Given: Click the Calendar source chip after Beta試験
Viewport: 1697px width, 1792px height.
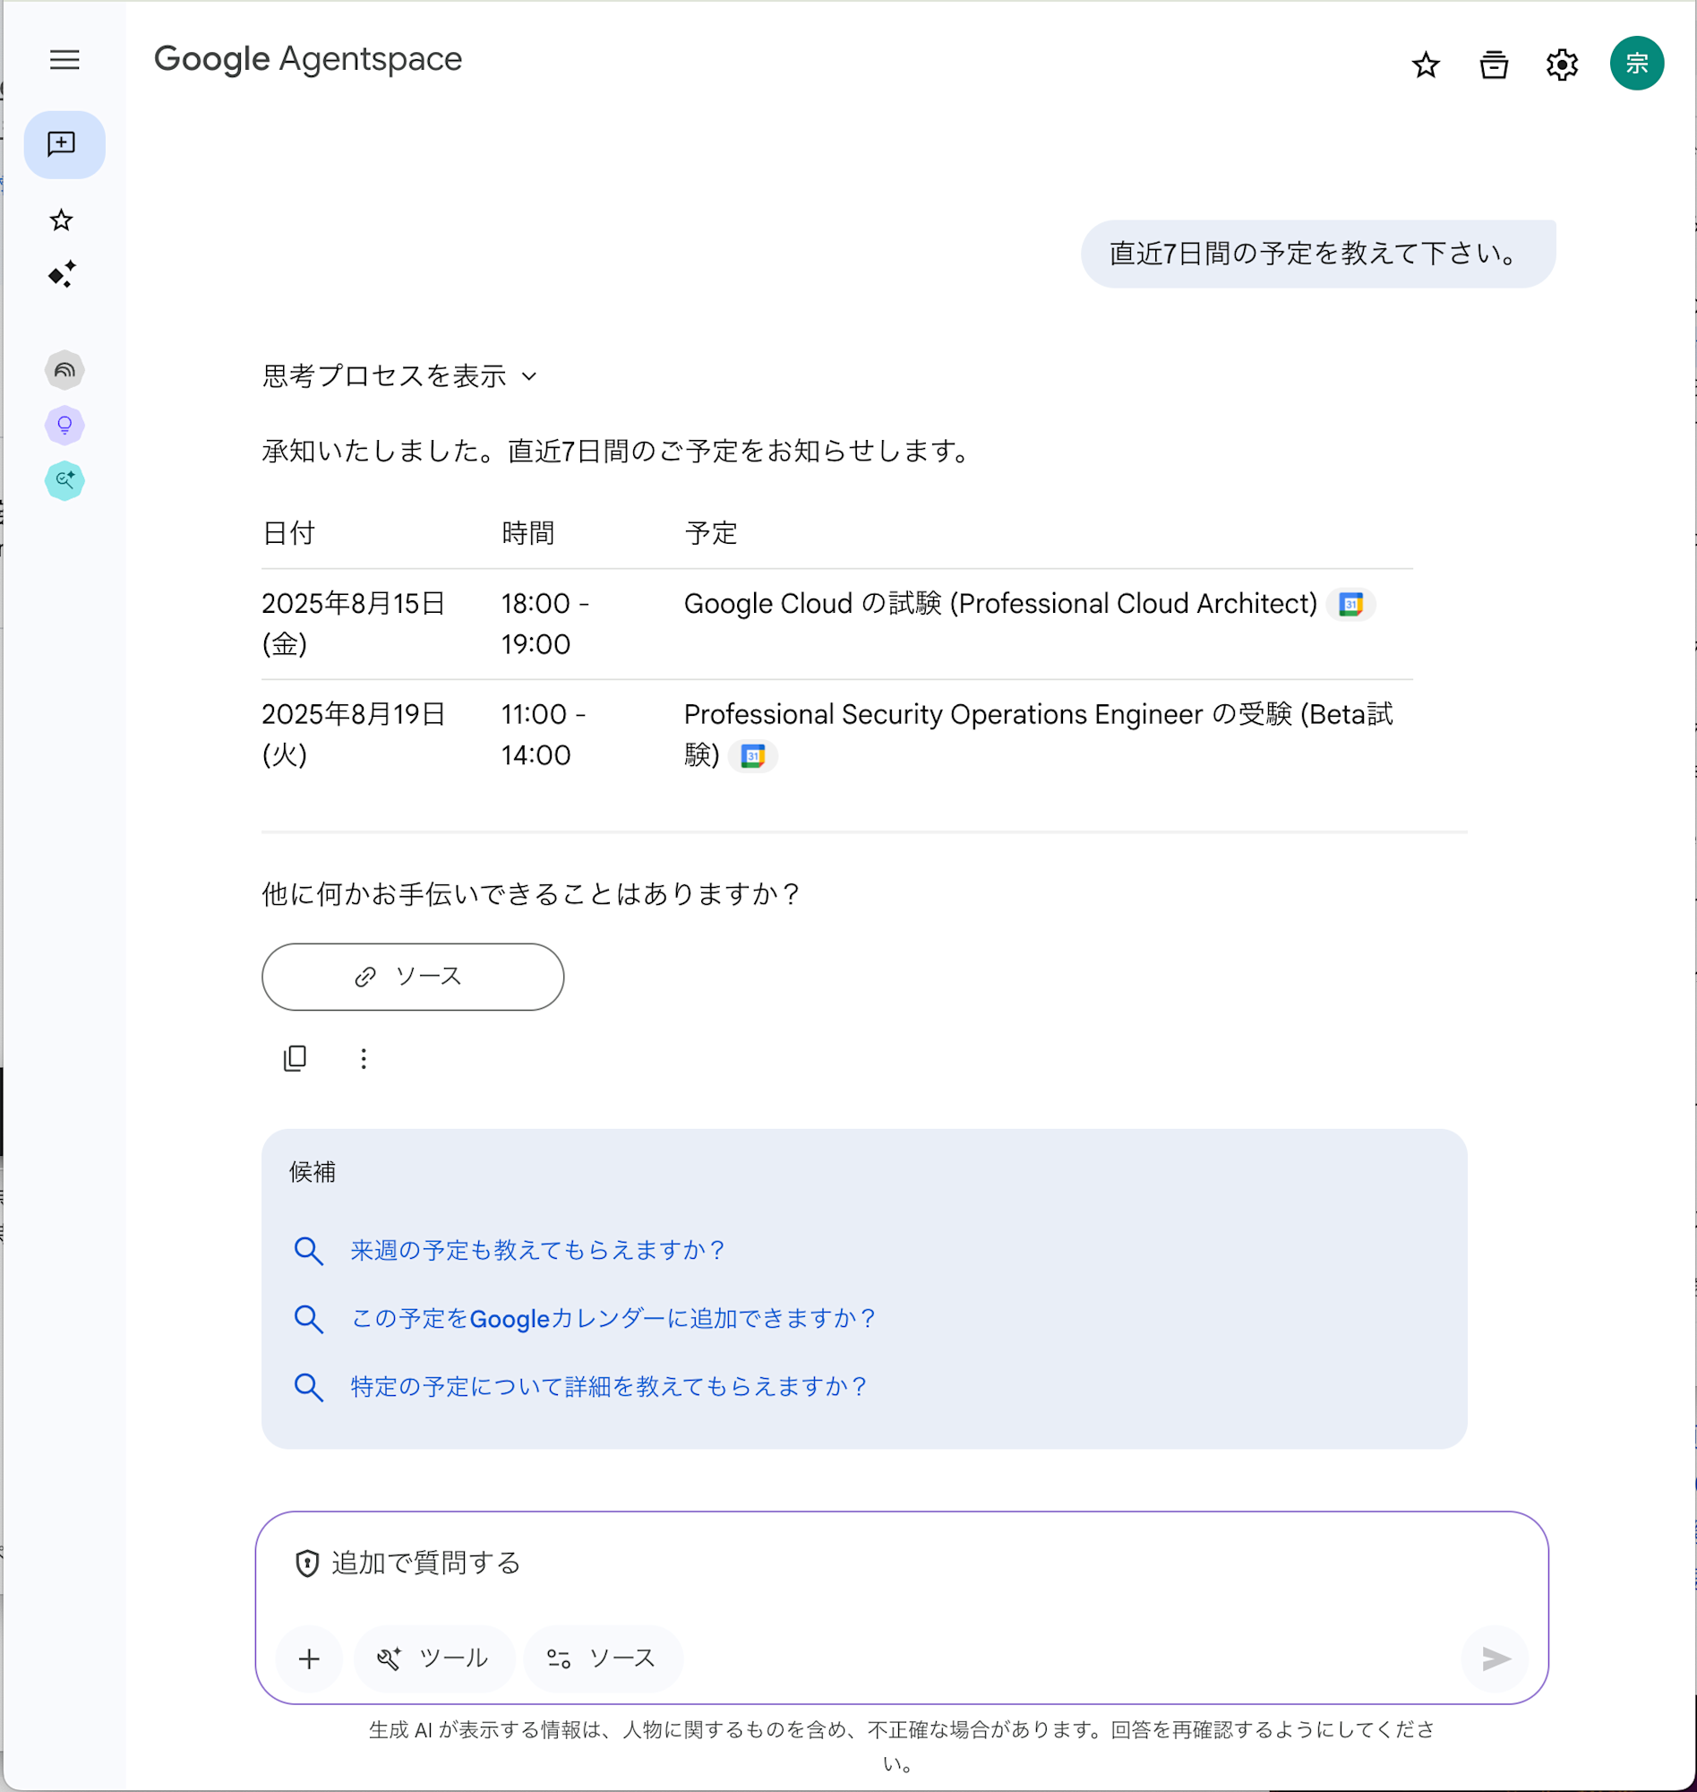Looking at the screenshot, I should 752,754.
